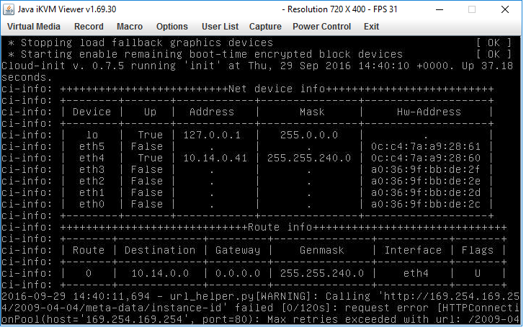Click the lo mask 255.0.0.0
526x330 pixels.
pos(308,135)
